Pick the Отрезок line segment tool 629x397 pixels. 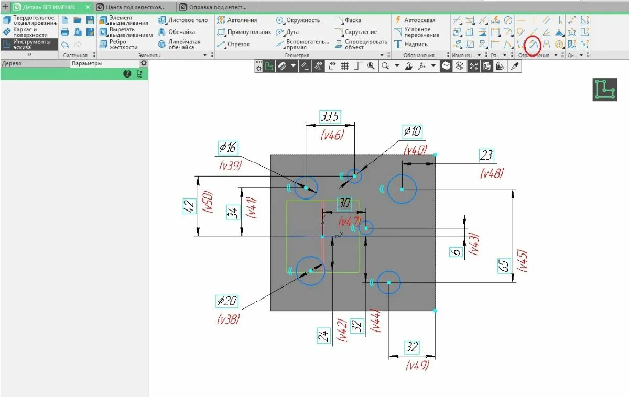point(234,44)
